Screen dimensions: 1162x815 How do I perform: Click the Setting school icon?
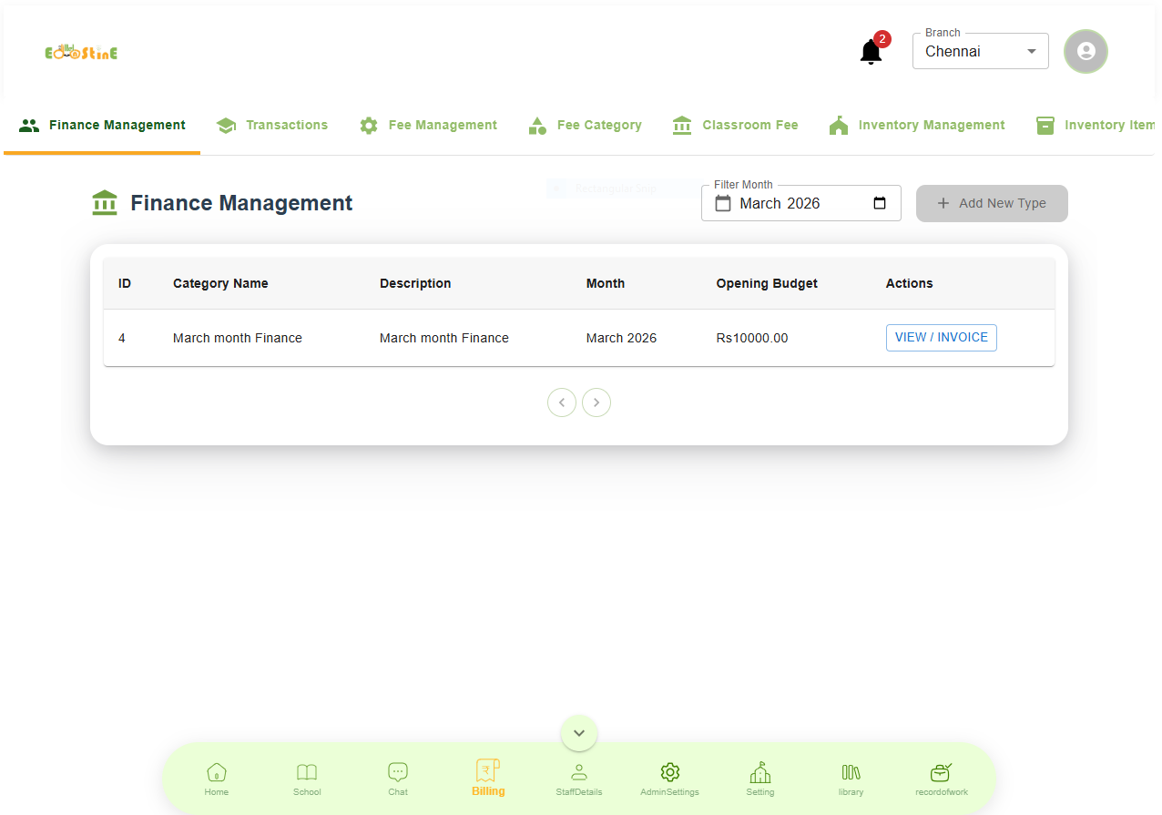[x=760, y=779]
